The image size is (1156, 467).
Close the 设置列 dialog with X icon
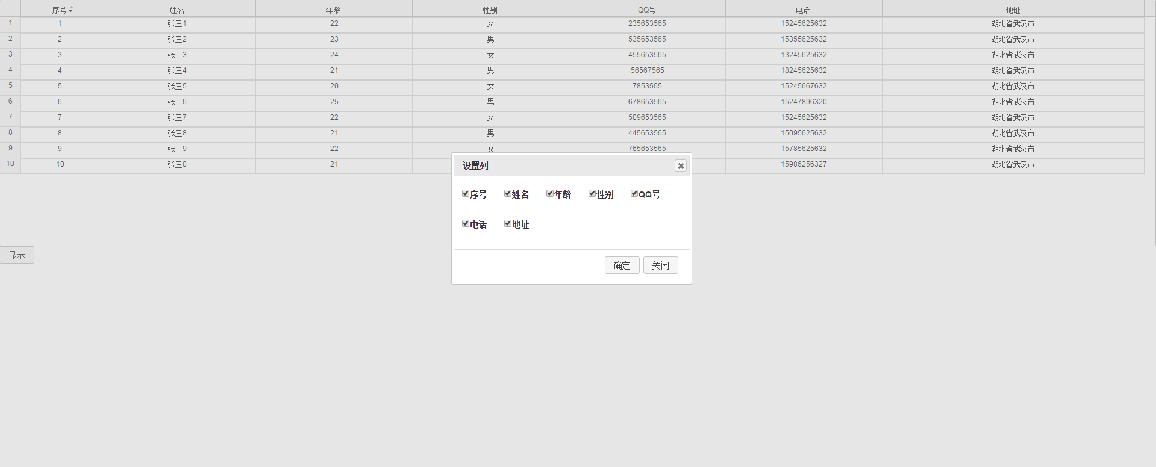681,165
